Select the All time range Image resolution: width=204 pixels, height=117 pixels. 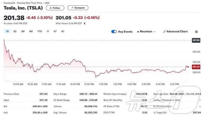63,31
